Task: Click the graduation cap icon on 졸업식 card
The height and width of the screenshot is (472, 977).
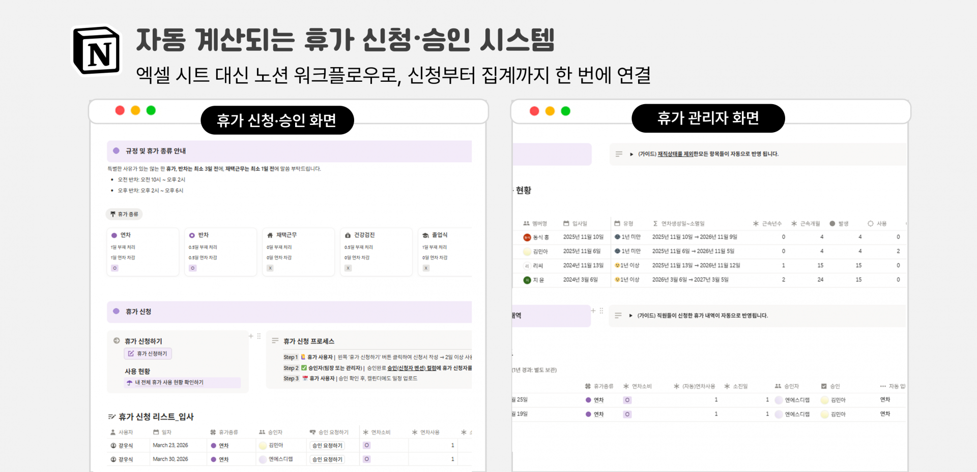Action: click(426, 235)
